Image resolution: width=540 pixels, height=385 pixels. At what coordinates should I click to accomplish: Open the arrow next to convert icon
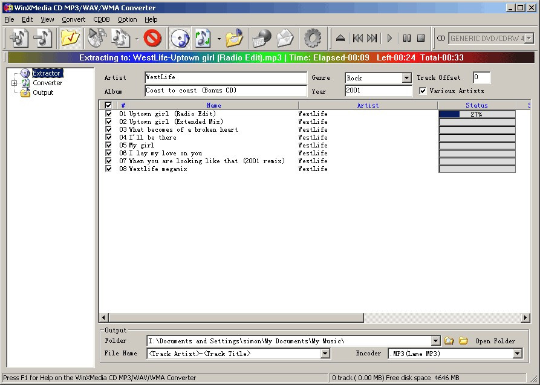point(137,39)
